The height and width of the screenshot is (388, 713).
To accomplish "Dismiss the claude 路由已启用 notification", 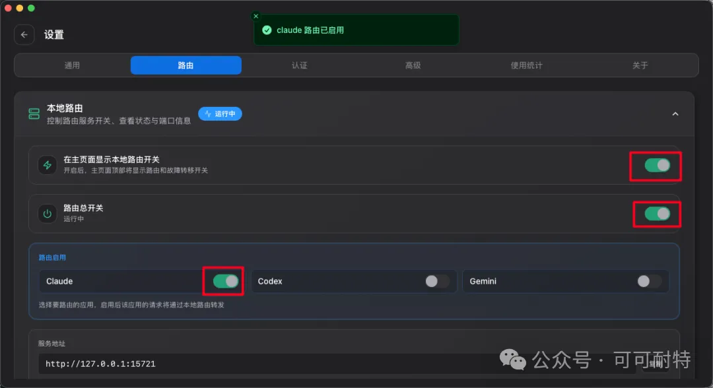I will click(256, 16).
